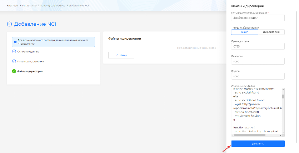Open the Основные данные step
Viewport: 299px width, 153px height.
[x=28, y=51]
